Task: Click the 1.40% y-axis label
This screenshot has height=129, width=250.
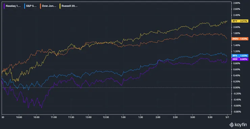Action: coord(237,45)
